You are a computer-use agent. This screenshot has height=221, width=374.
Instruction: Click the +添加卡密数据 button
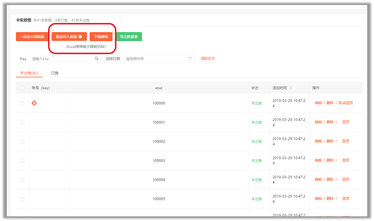click(x=32, y=37)
